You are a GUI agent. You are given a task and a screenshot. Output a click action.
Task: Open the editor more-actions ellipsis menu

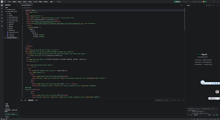click(x=184, y=5)
